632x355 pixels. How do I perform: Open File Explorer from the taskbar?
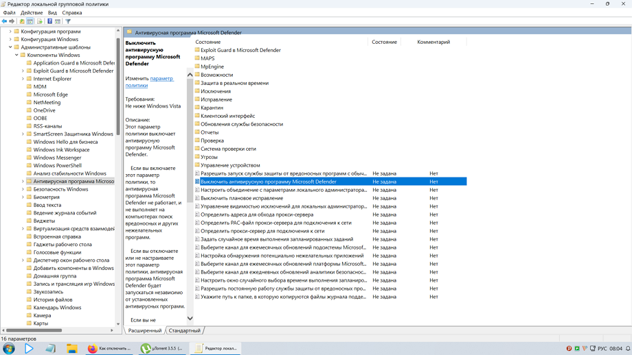pyautogui.click(x=71, y=348)
